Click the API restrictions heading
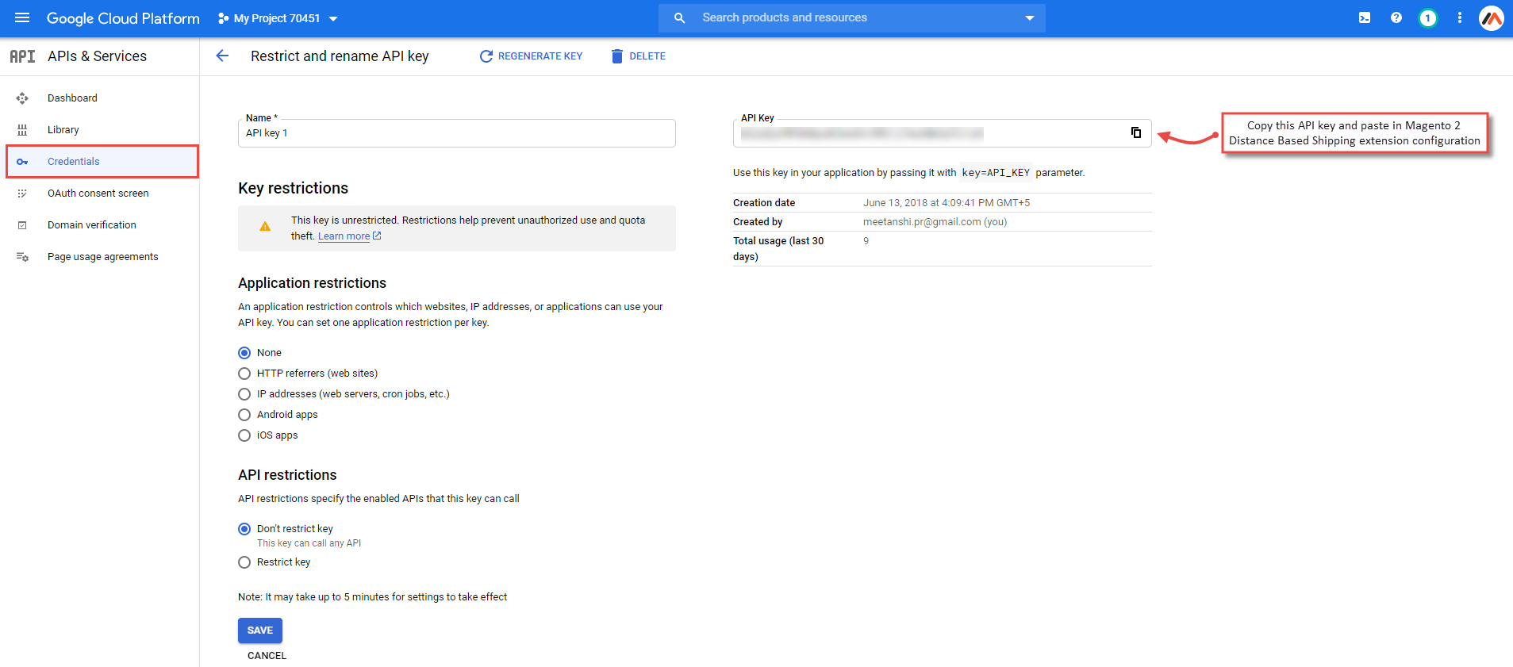The height and width of the screenshot is (667, 1513). [x=287, y=475]
